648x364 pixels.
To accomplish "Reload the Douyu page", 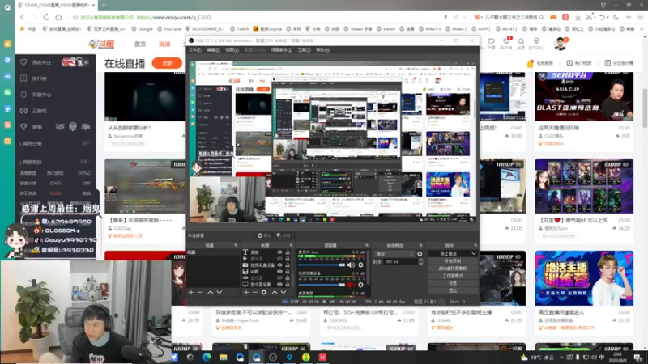I will (46, 17).
